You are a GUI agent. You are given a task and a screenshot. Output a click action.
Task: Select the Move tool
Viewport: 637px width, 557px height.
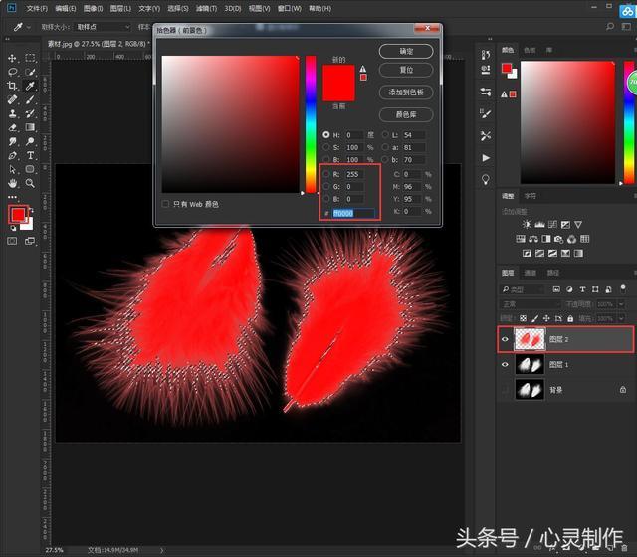(12, 58)
